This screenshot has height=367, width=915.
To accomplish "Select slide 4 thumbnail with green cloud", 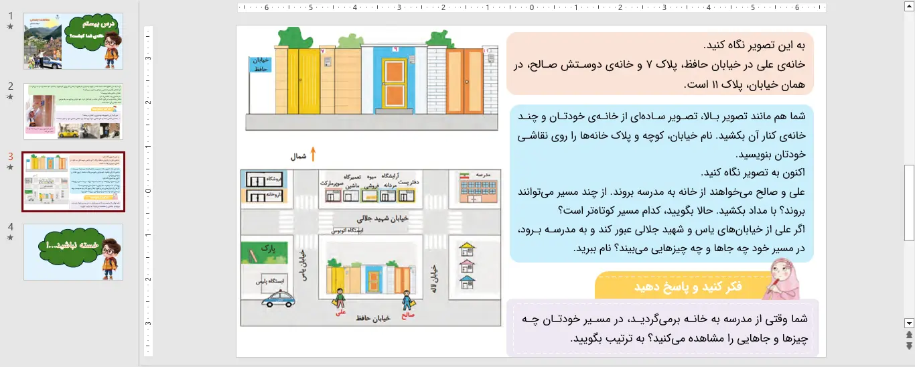I will [73, 252].
